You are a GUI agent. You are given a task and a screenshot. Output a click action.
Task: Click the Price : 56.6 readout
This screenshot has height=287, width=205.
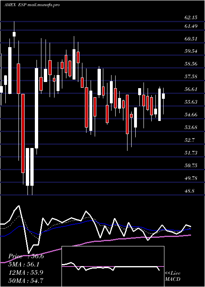point(26,256)
